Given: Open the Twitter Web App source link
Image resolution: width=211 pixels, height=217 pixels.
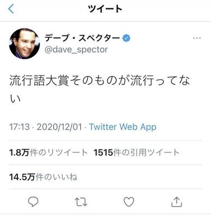Looking at the screenshot, I should pyautogui.click(x=123, y=127).
